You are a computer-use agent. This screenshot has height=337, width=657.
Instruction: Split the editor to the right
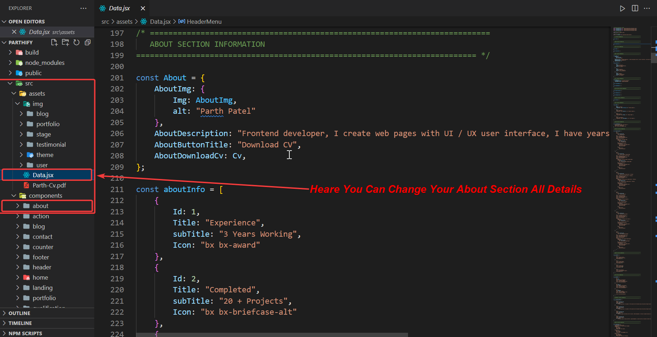tap(635, 8)
